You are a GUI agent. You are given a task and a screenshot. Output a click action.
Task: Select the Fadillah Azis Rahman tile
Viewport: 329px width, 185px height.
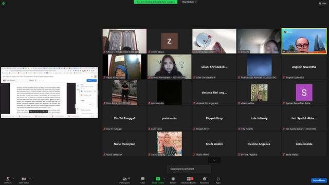tap(259, 67)
